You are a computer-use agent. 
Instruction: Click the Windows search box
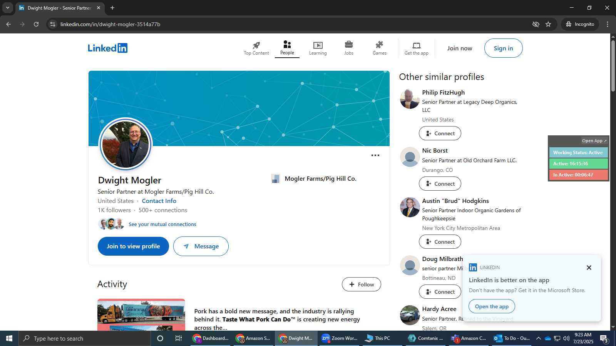(x=85, y=338)
